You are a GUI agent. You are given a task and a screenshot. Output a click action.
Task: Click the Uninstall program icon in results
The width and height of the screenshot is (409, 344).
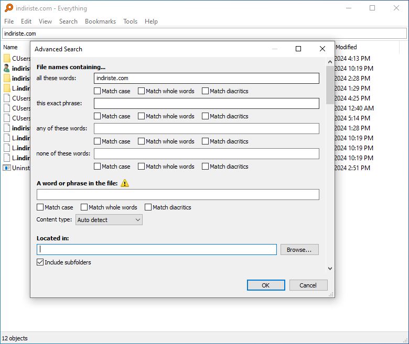pos(7,168)
